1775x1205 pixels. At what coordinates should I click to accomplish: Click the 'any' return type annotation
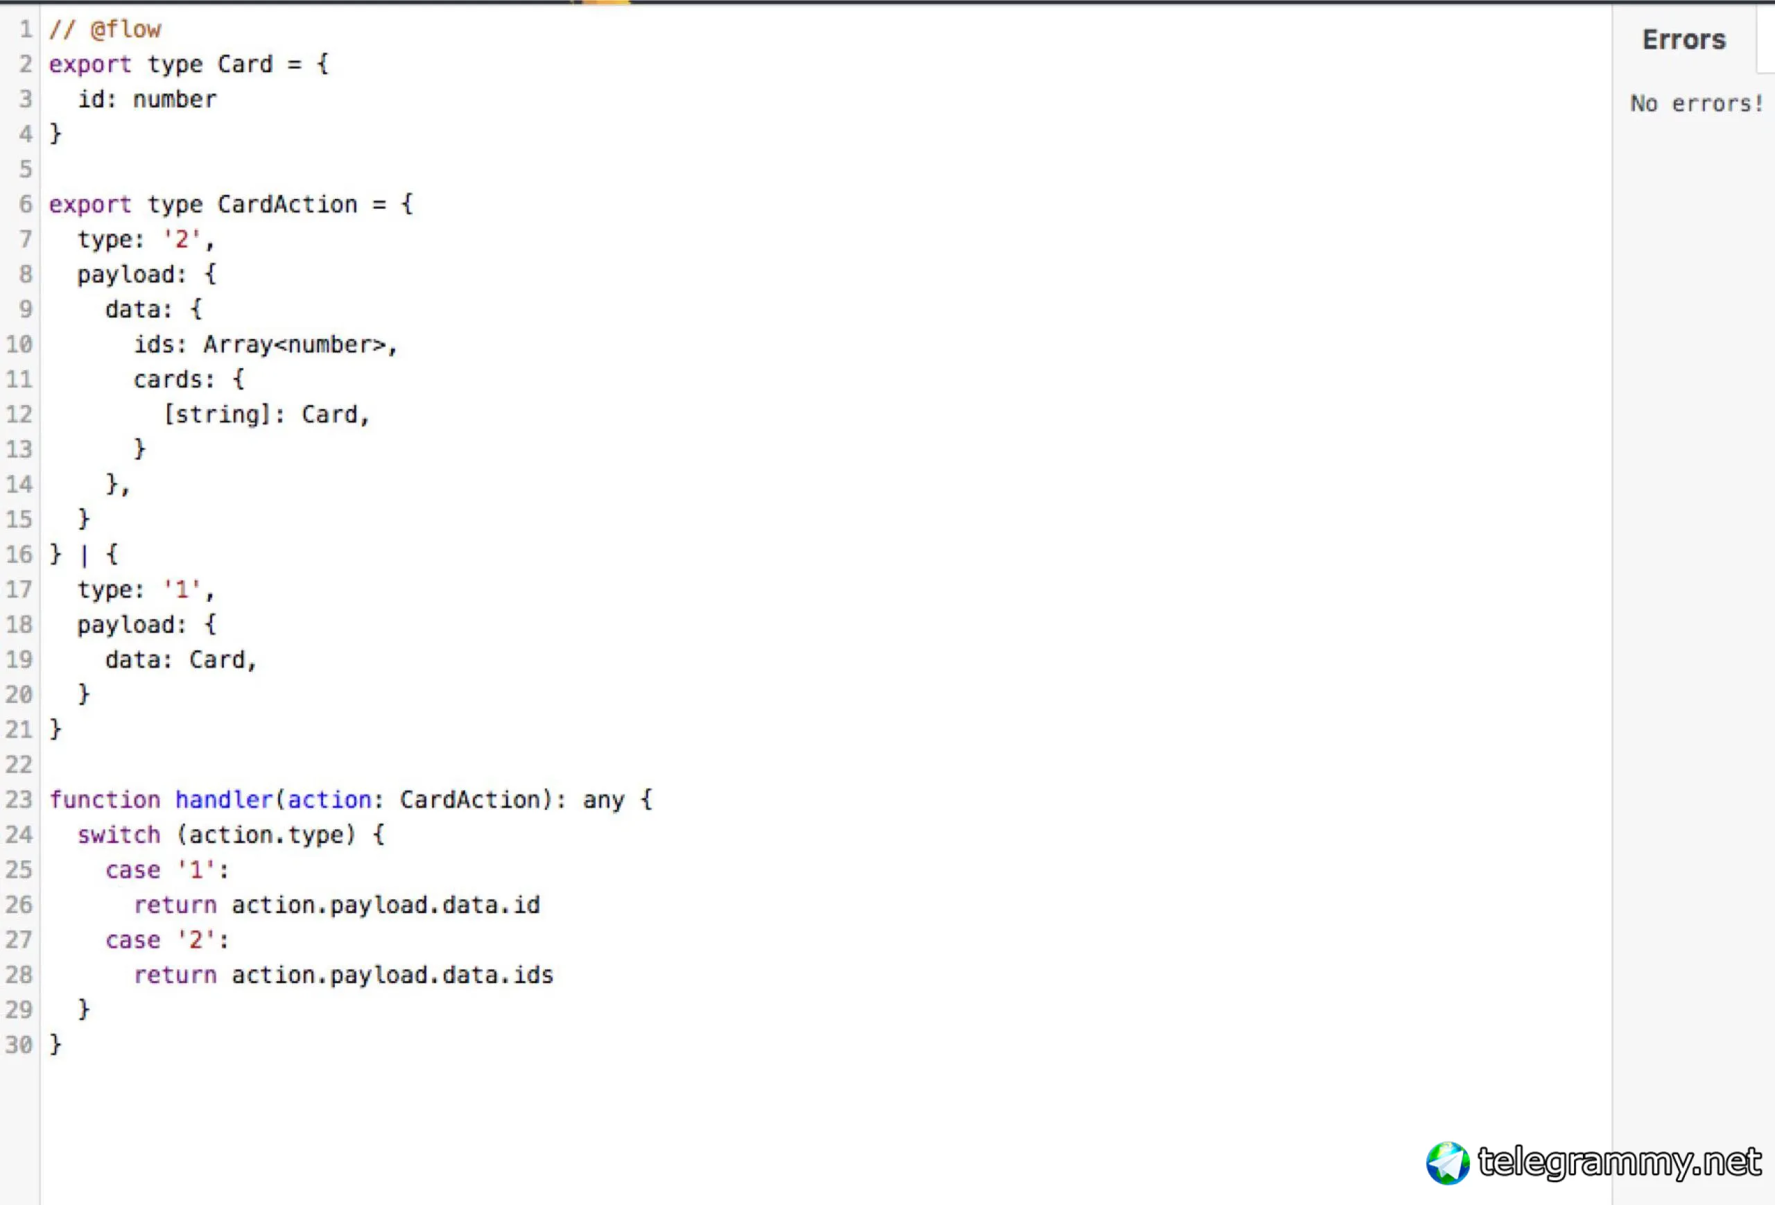[x=603, y=800]
